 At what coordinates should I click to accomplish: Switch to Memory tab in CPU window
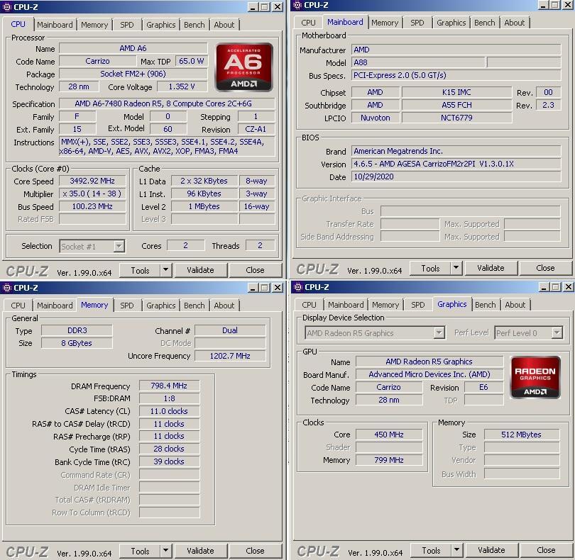pyautogui.click(x=94, y=25)
